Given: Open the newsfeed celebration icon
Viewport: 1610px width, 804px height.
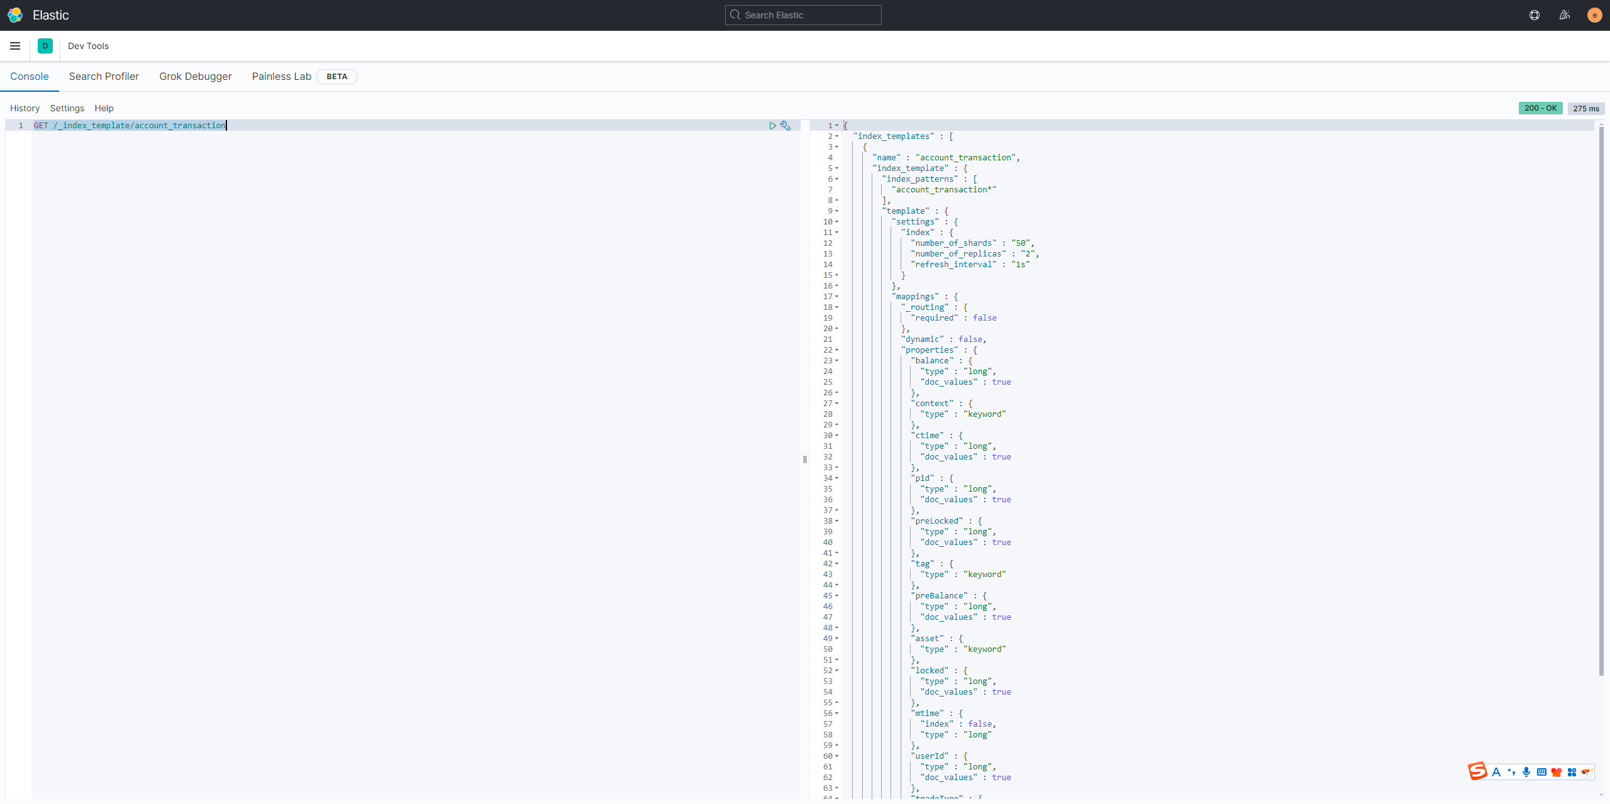Looking at the screenshot, I should 1565,15.
